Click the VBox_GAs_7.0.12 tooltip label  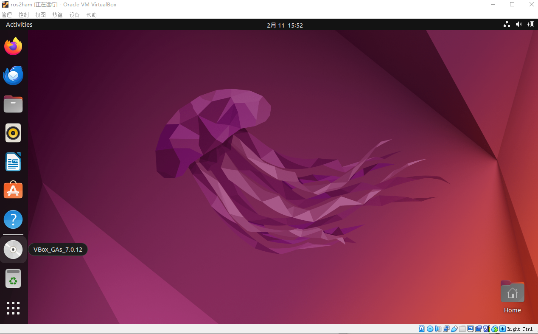[58, 250]
